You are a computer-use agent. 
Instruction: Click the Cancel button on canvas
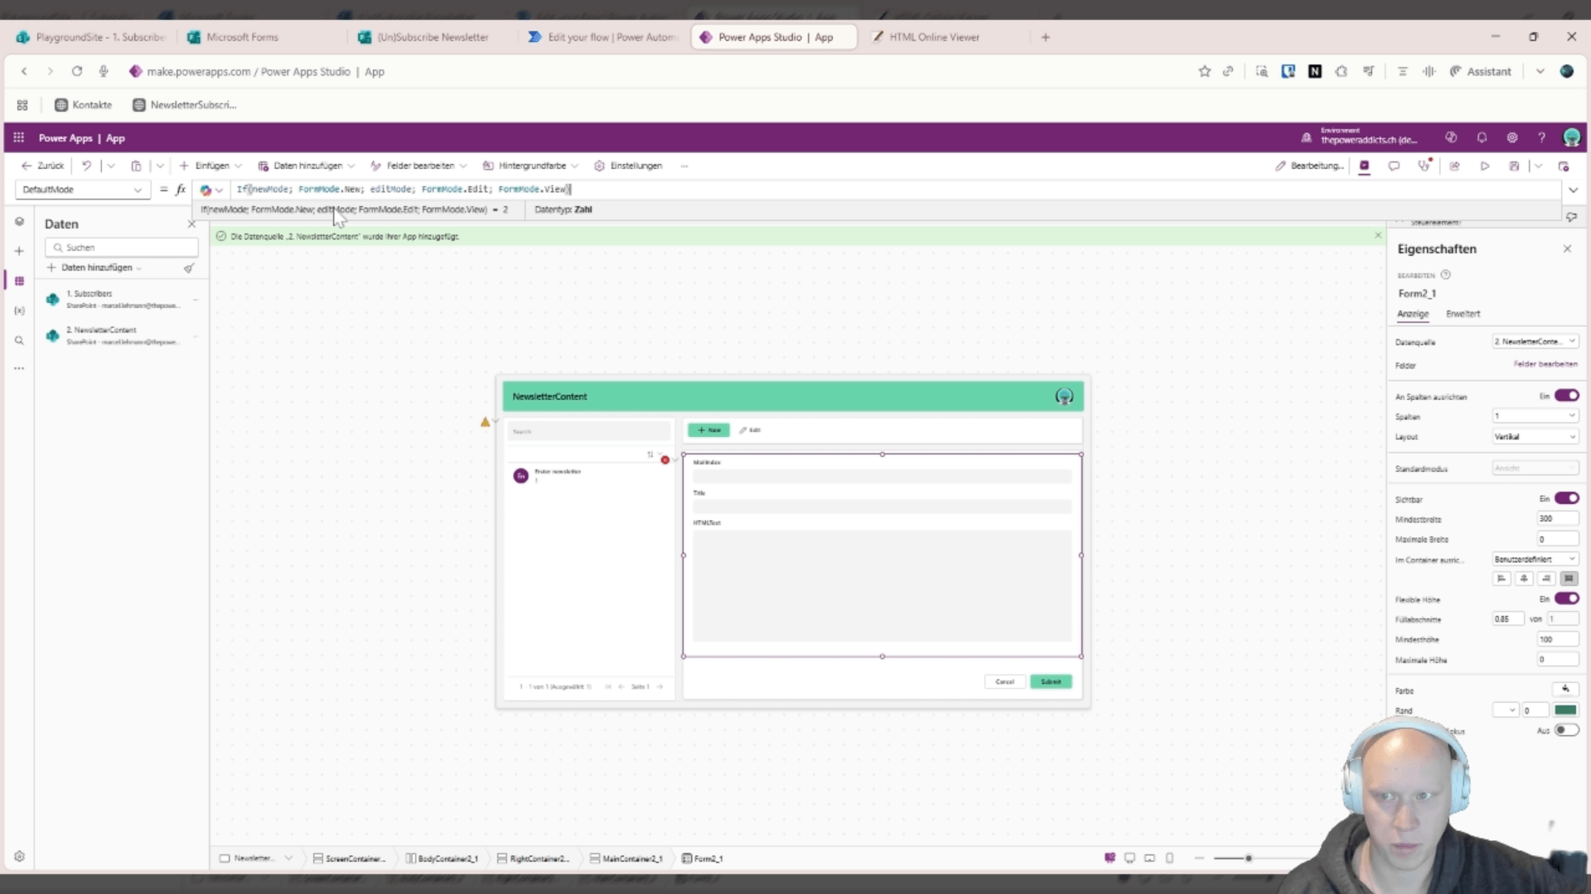(x=1005, y=681)
